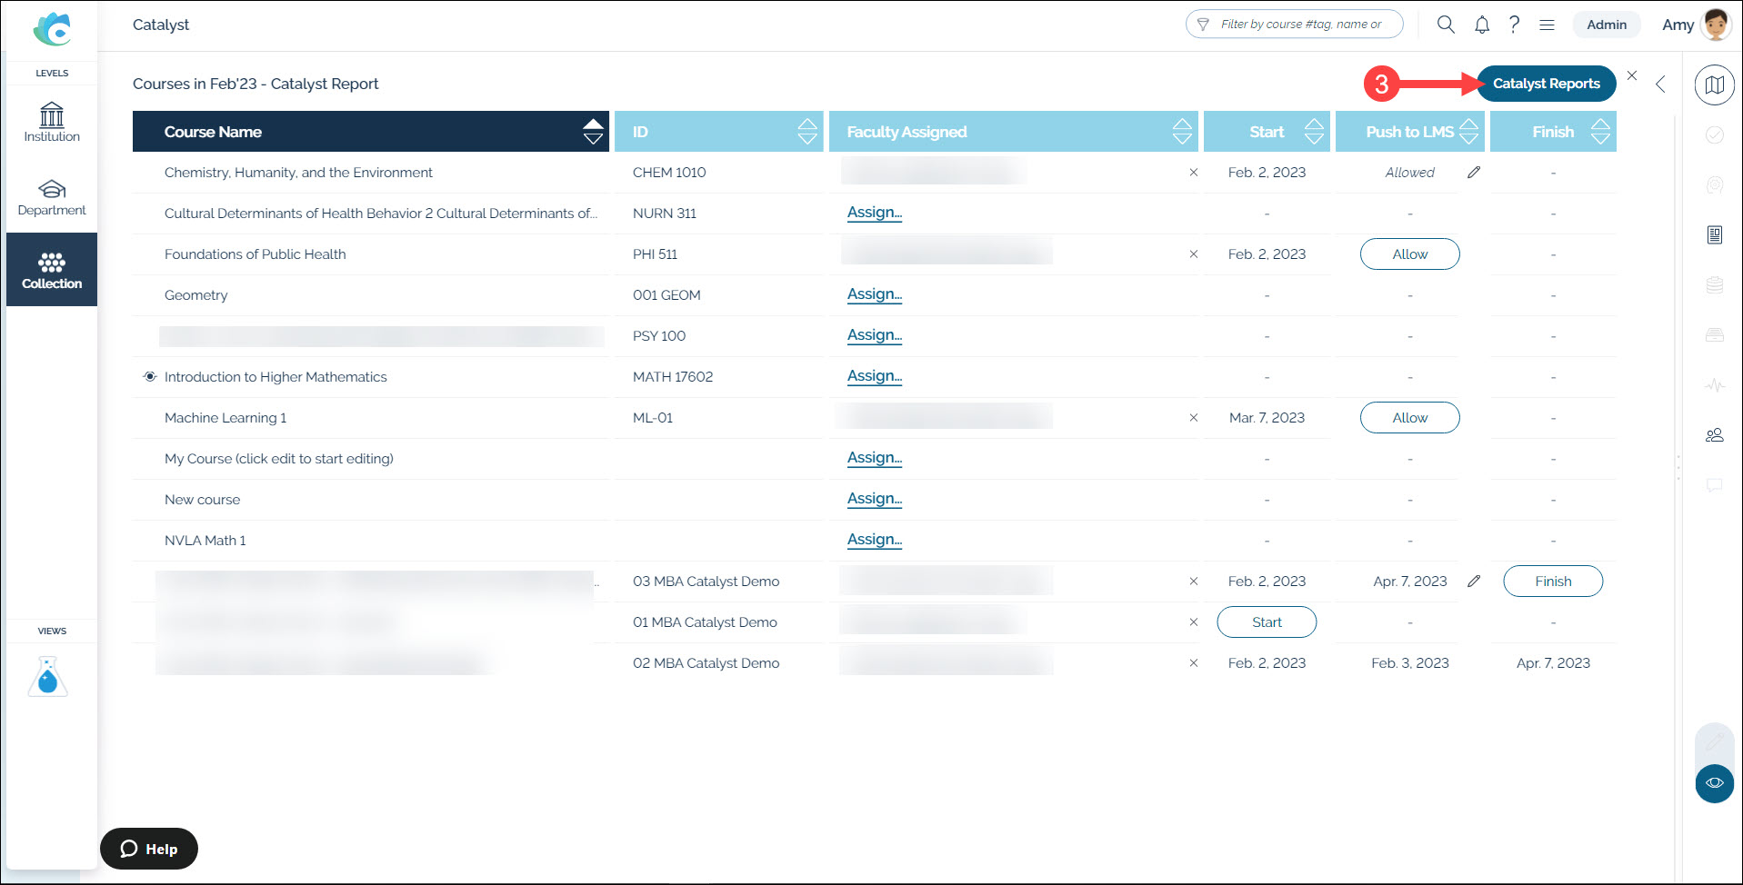
Task: Click the search magnifier icon
Action: (1446, 25)
